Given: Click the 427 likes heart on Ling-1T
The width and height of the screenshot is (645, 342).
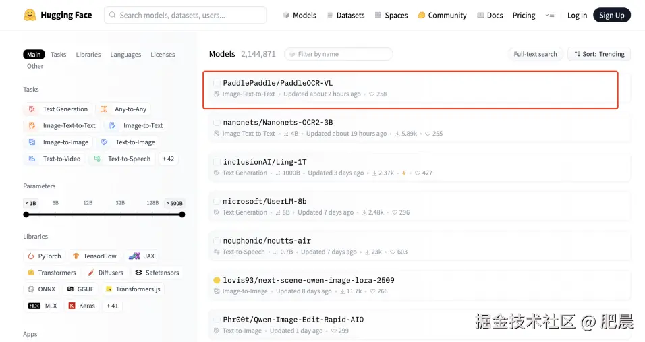Looking at the screenshot, I should click(418, 173).
